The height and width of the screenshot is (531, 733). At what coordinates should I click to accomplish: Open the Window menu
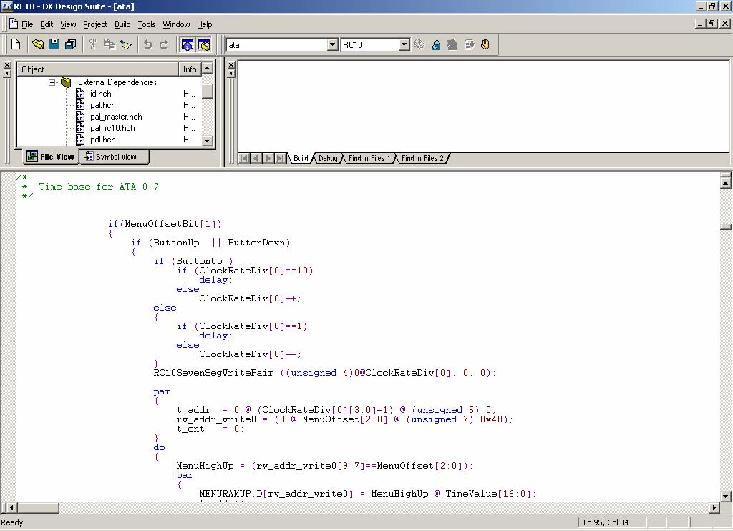coord(176,24)
